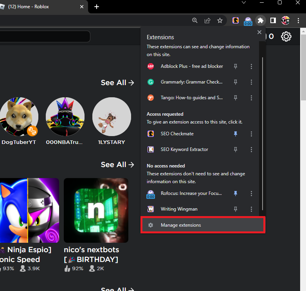Unpin the SEO Checkmate extension
Viewport: 306px width, 291px height.
pos(236,134)
